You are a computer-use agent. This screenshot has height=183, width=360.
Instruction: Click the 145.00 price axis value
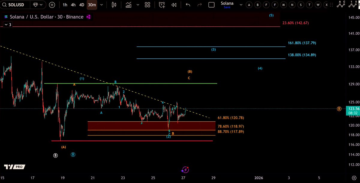[x=354, y=17]
